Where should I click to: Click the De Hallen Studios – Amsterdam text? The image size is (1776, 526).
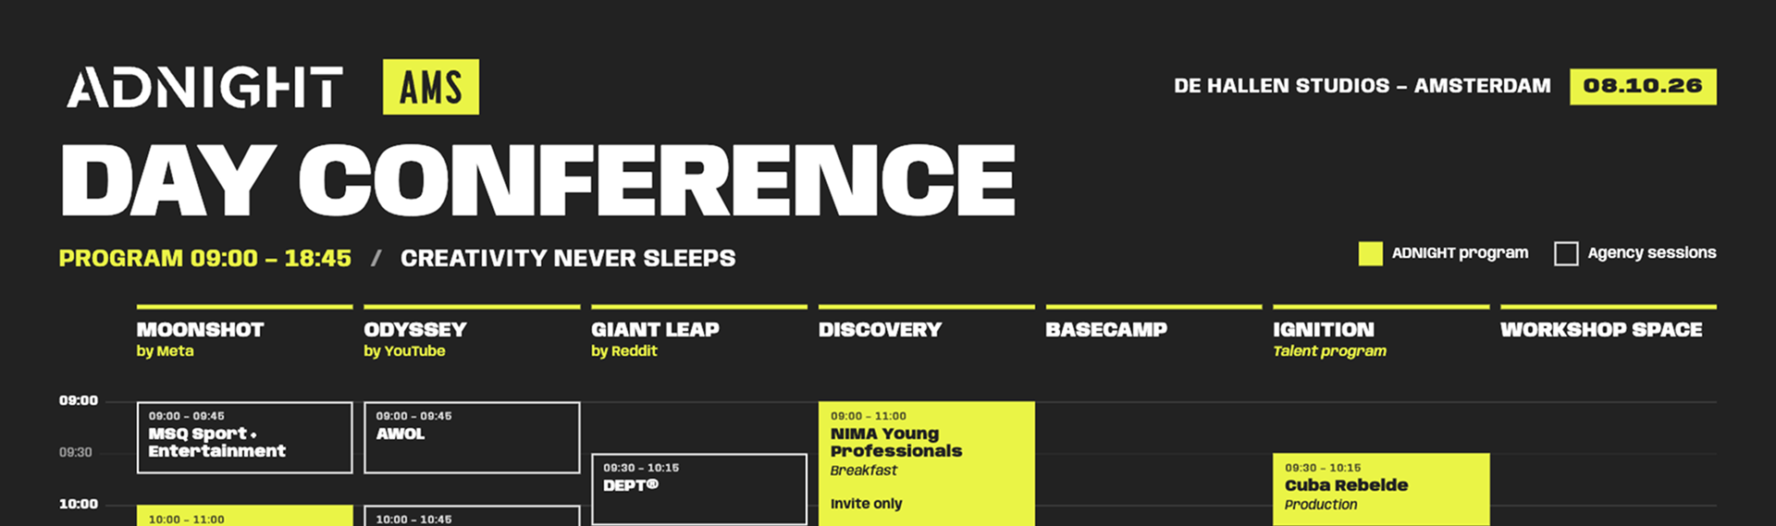(x=1362, y=86)
